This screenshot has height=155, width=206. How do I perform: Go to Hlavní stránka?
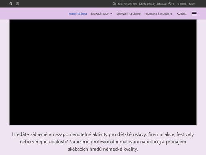click(x=78, y=14)
